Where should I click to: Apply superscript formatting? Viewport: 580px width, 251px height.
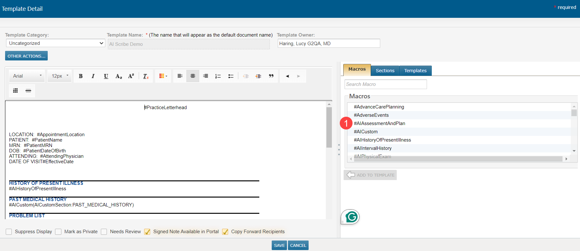[x=131, y=76]
